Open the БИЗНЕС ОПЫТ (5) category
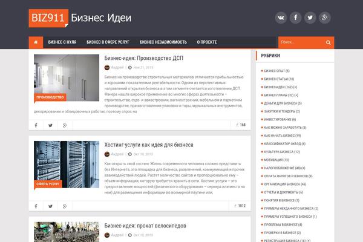This screenshot has height=242, width=363. 276,71
